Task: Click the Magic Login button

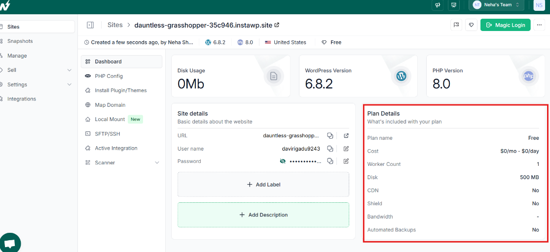Action: tap(505, 25)
